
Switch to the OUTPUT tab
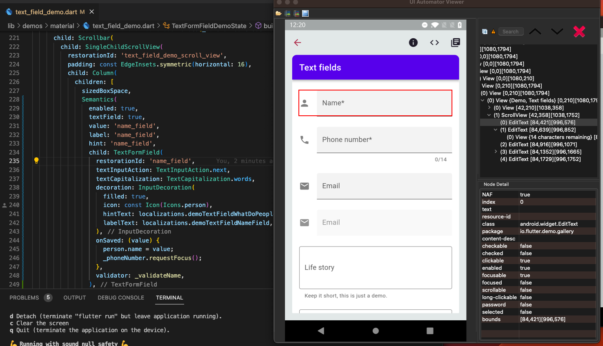[74, 298]
